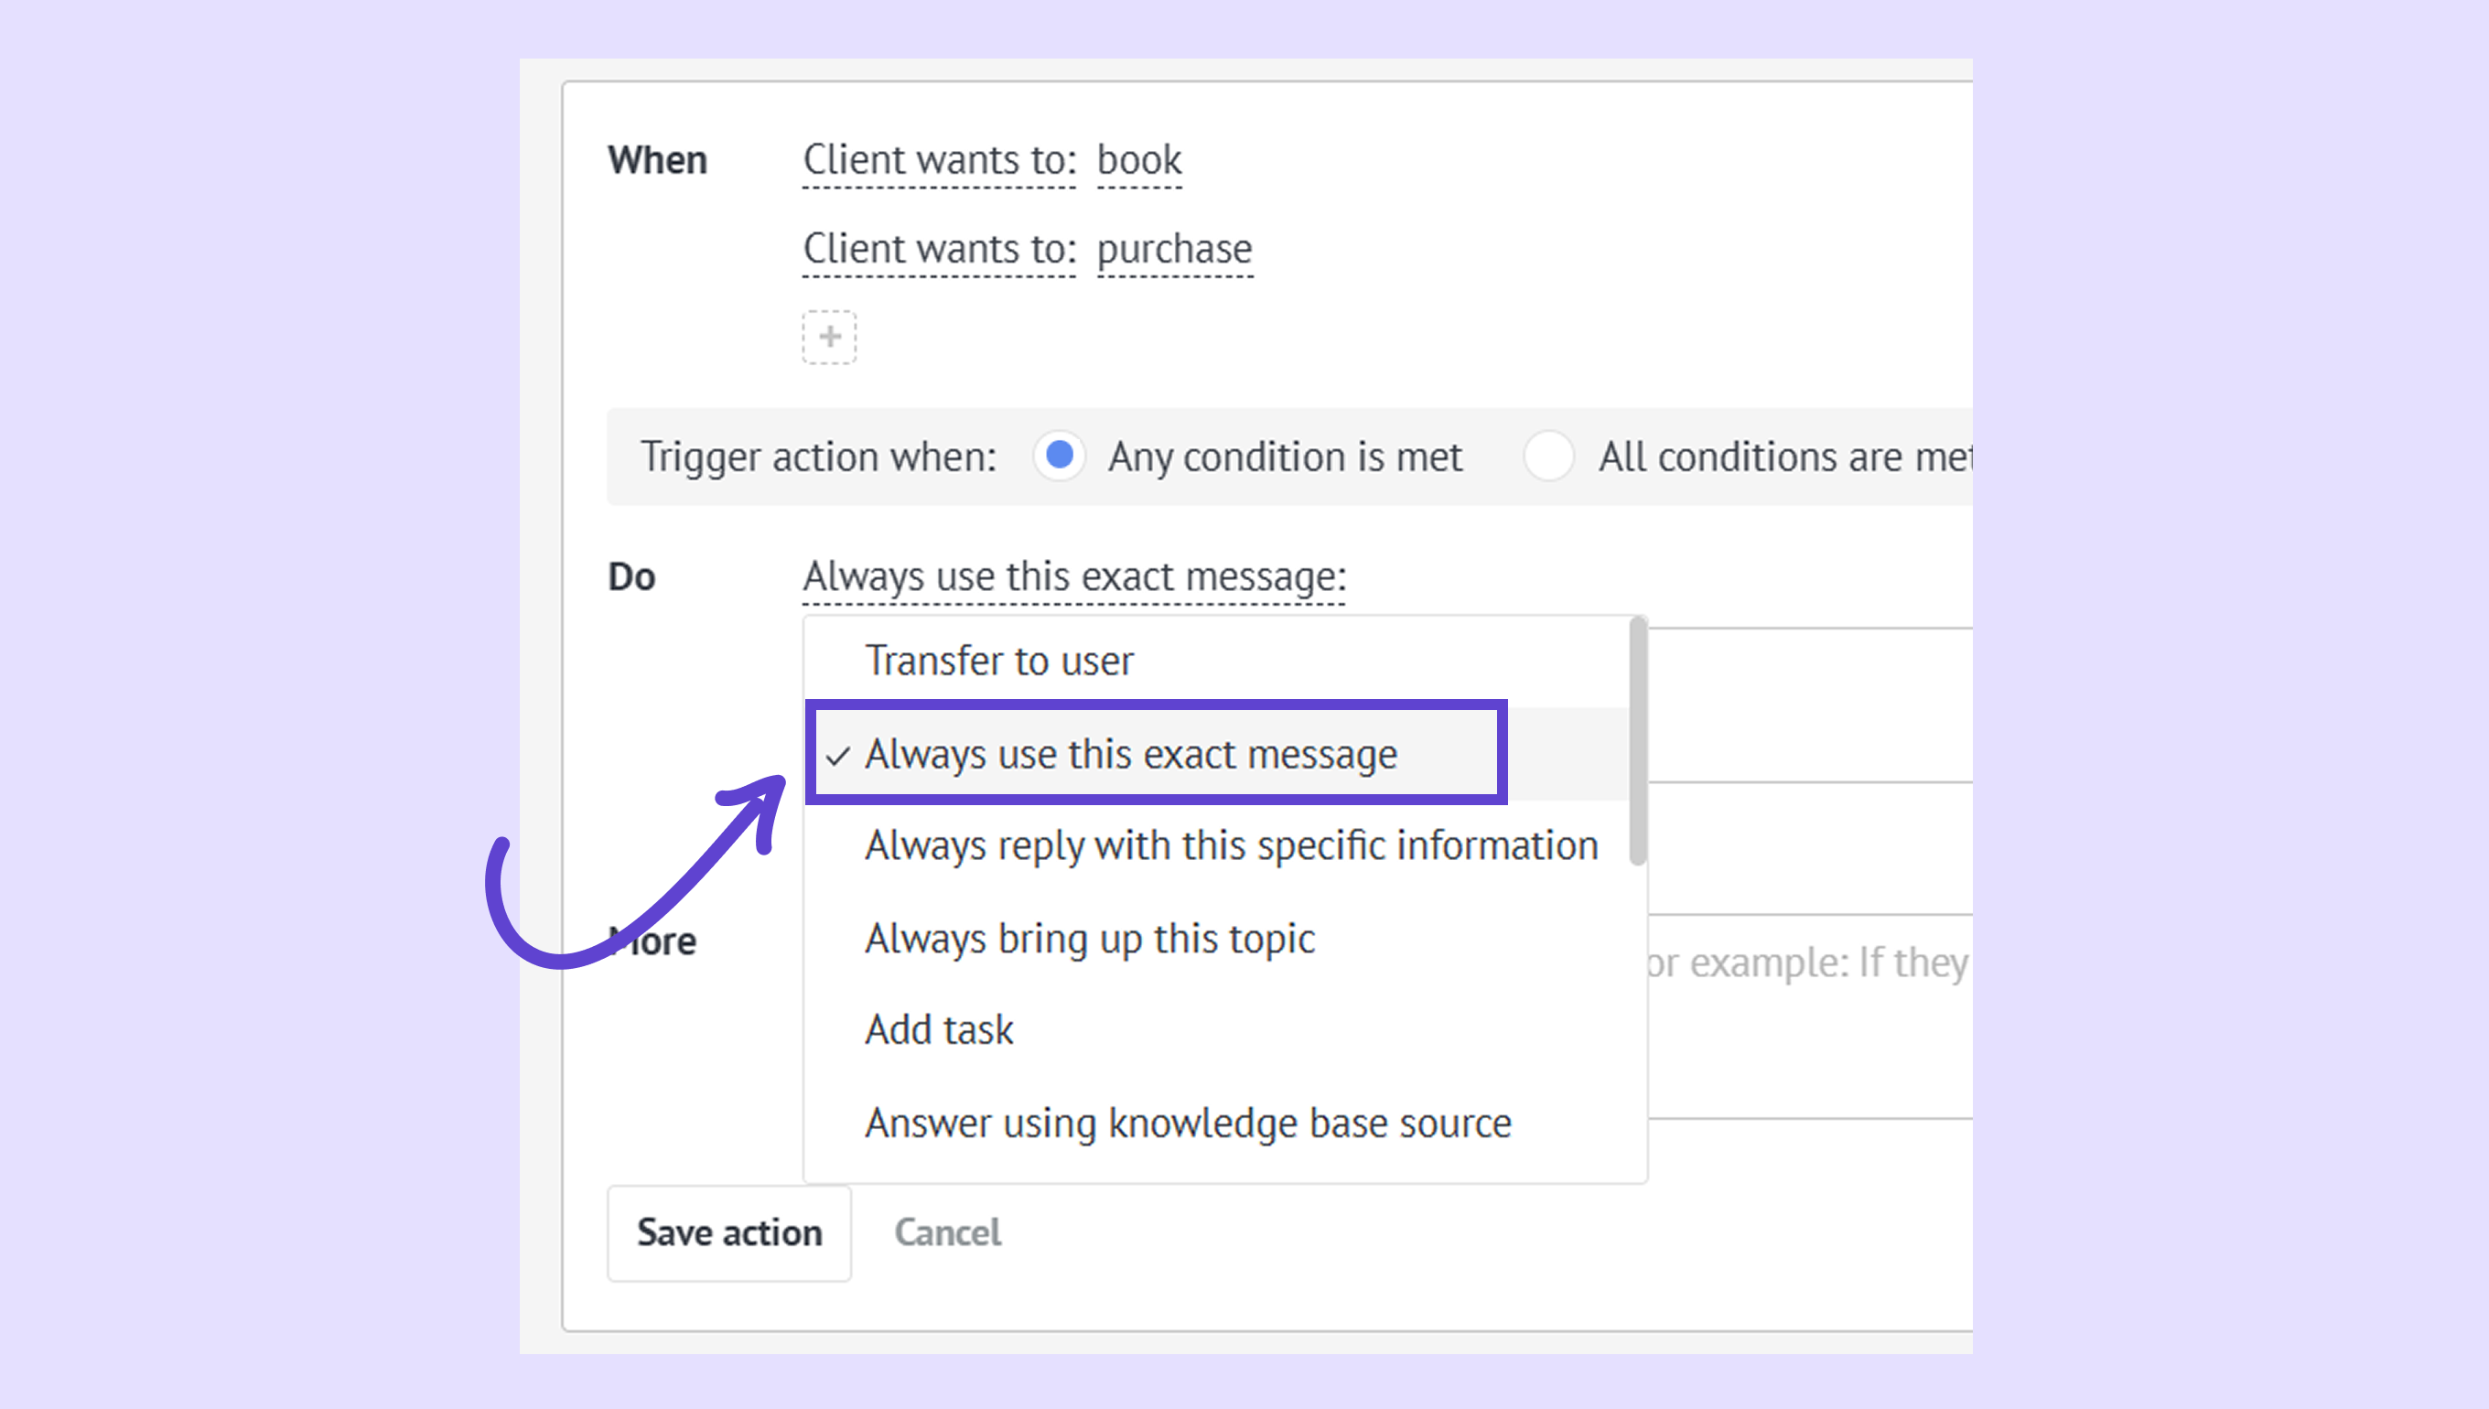Choose checked 'Always use this exact message' option
This screenshot has height=1409, width=2489.
pyautogui.click(x=1130, y=754)
